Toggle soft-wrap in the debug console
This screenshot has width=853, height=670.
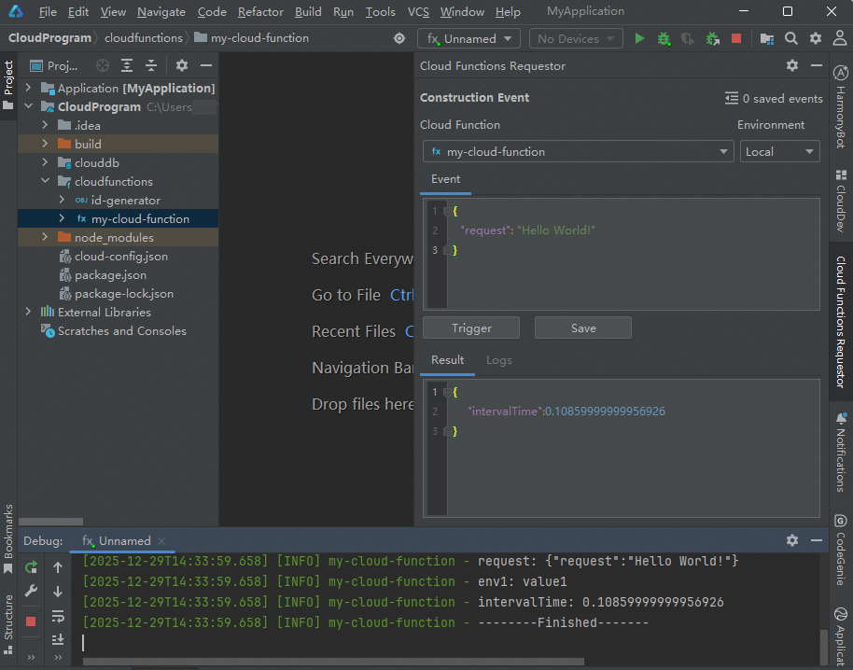click(58, 616)
